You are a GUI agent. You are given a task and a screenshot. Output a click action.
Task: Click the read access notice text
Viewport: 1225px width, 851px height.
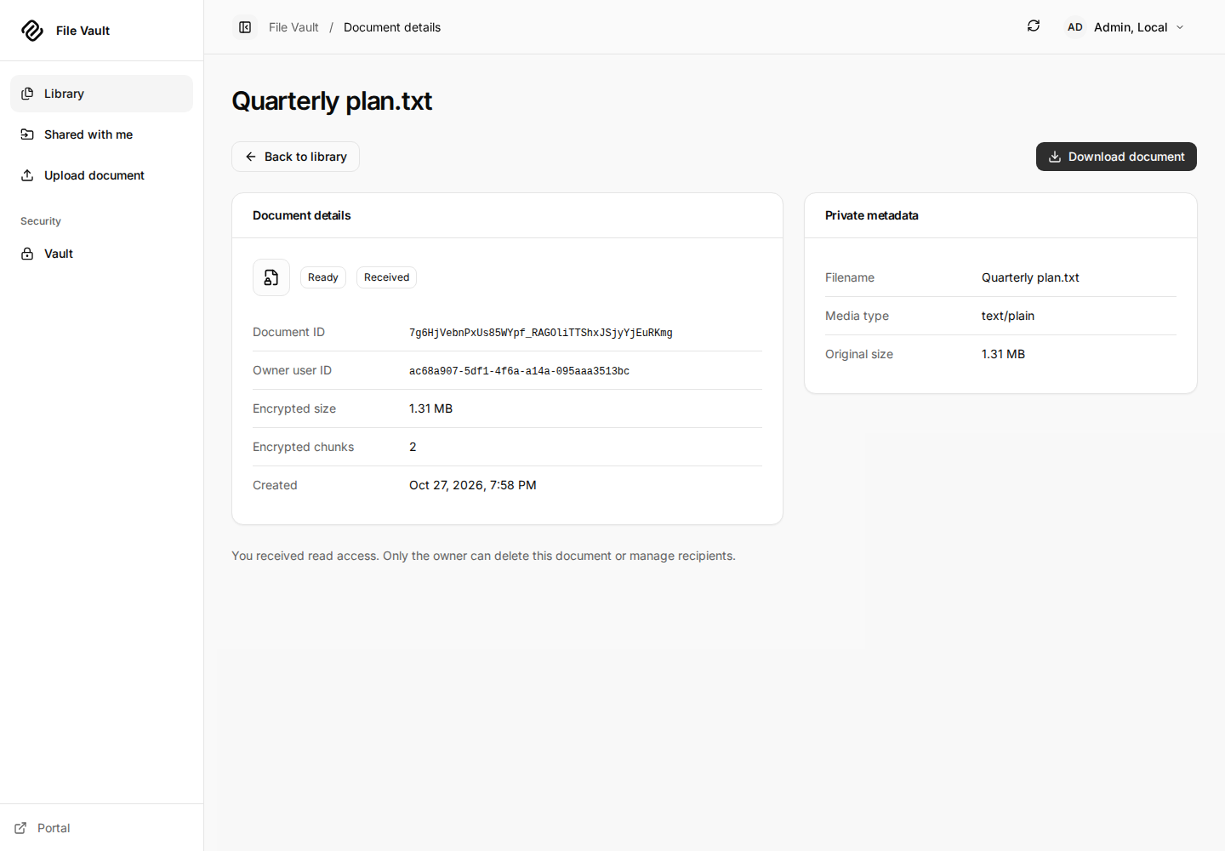click(x=483, y=556)
